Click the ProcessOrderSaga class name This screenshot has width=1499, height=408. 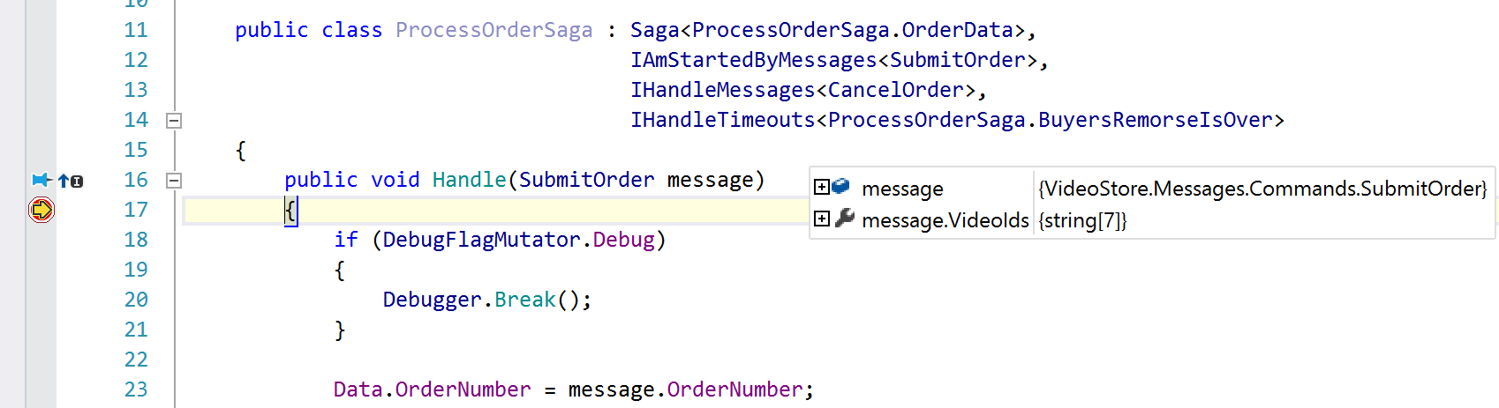[493, 30]
